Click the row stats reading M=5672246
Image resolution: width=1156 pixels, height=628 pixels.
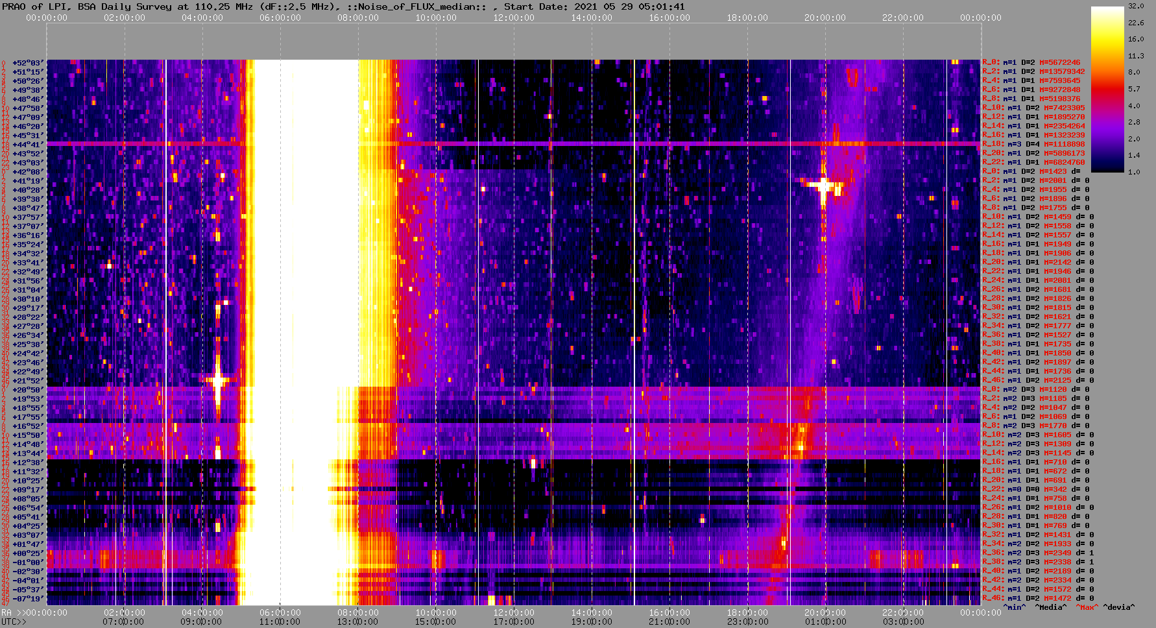(1031, 63)
